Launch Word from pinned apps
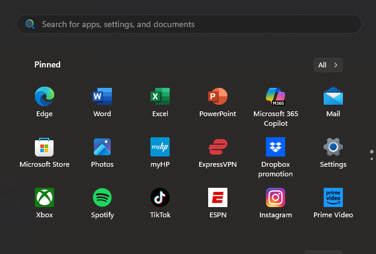The height and width of the screenshot is (254, 376). click(102, 102)
